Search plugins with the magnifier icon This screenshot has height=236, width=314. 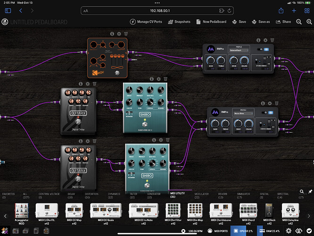tap(302, 192)
